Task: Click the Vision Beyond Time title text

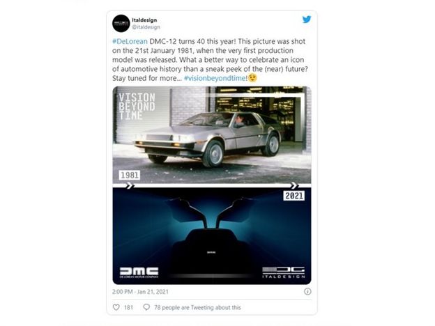Action: point(137,107)
